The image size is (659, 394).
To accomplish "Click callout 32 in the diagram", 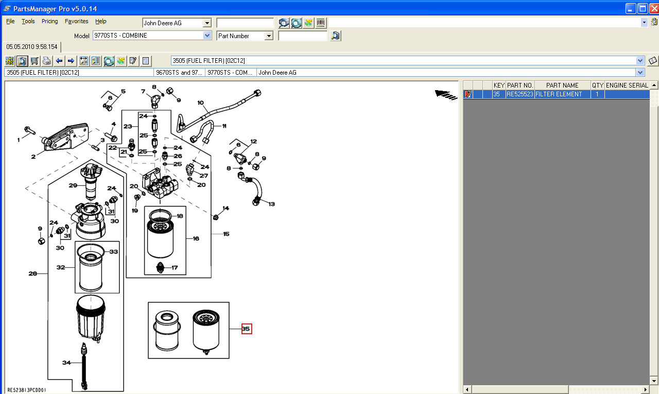I will [x=61, y=267].
